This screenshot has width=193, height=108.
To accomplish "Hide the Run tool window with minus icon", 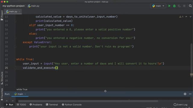I will (x=190, y=94).
